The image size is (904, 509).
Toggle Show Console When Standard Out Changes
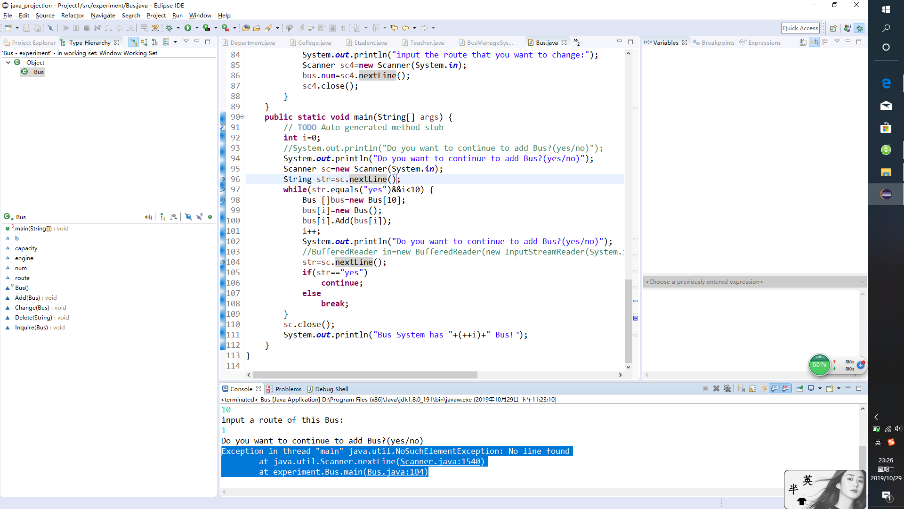775,389
